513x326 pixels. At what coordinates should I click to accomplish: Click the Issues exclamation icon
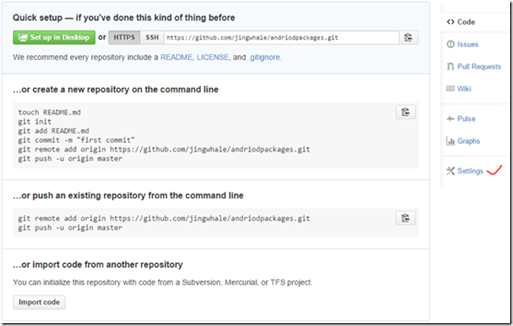click(450, 44)
